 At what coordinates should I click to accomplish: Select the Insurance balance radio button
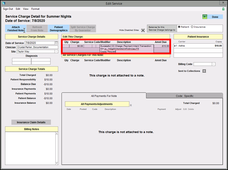coord(192,27)
